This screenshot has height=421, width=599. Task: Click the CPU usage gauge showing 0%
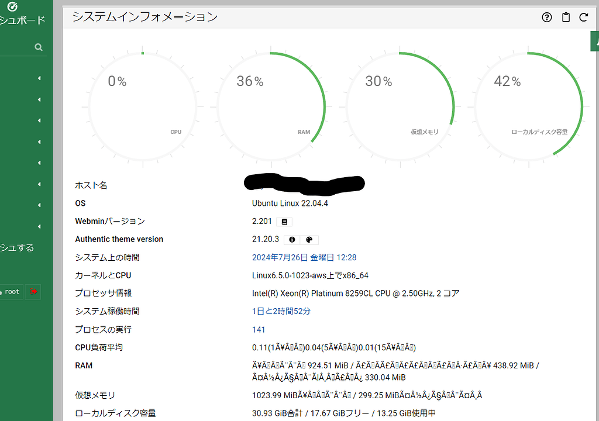[143, 106]
